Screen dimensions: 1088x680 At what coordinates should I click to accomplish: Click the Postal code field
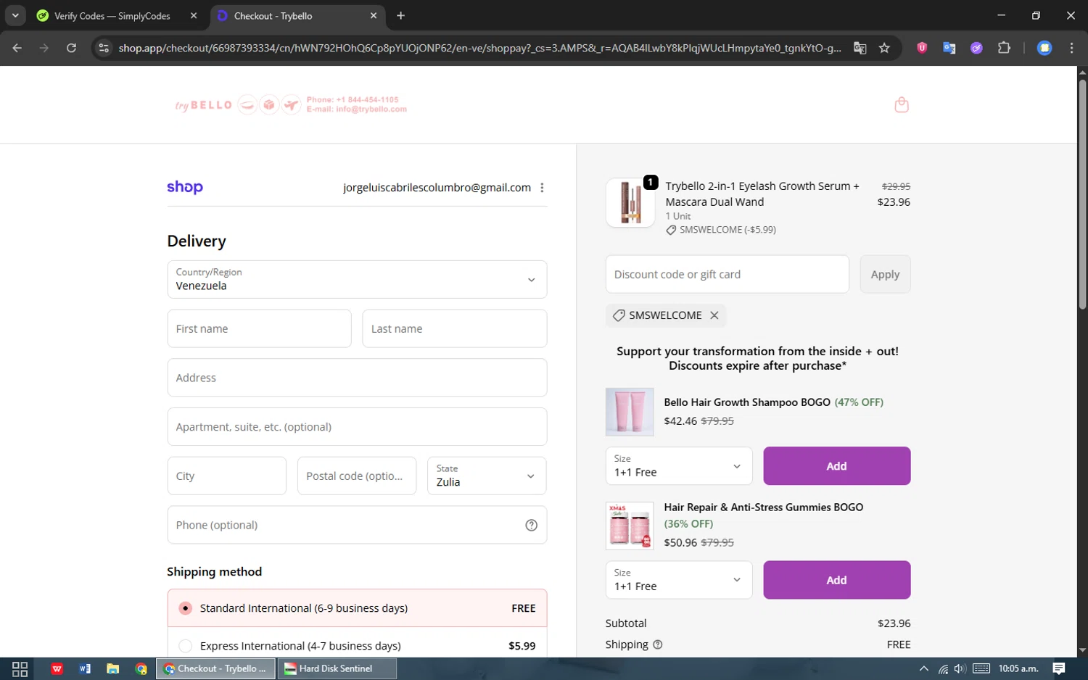click(x=357, y=476)
